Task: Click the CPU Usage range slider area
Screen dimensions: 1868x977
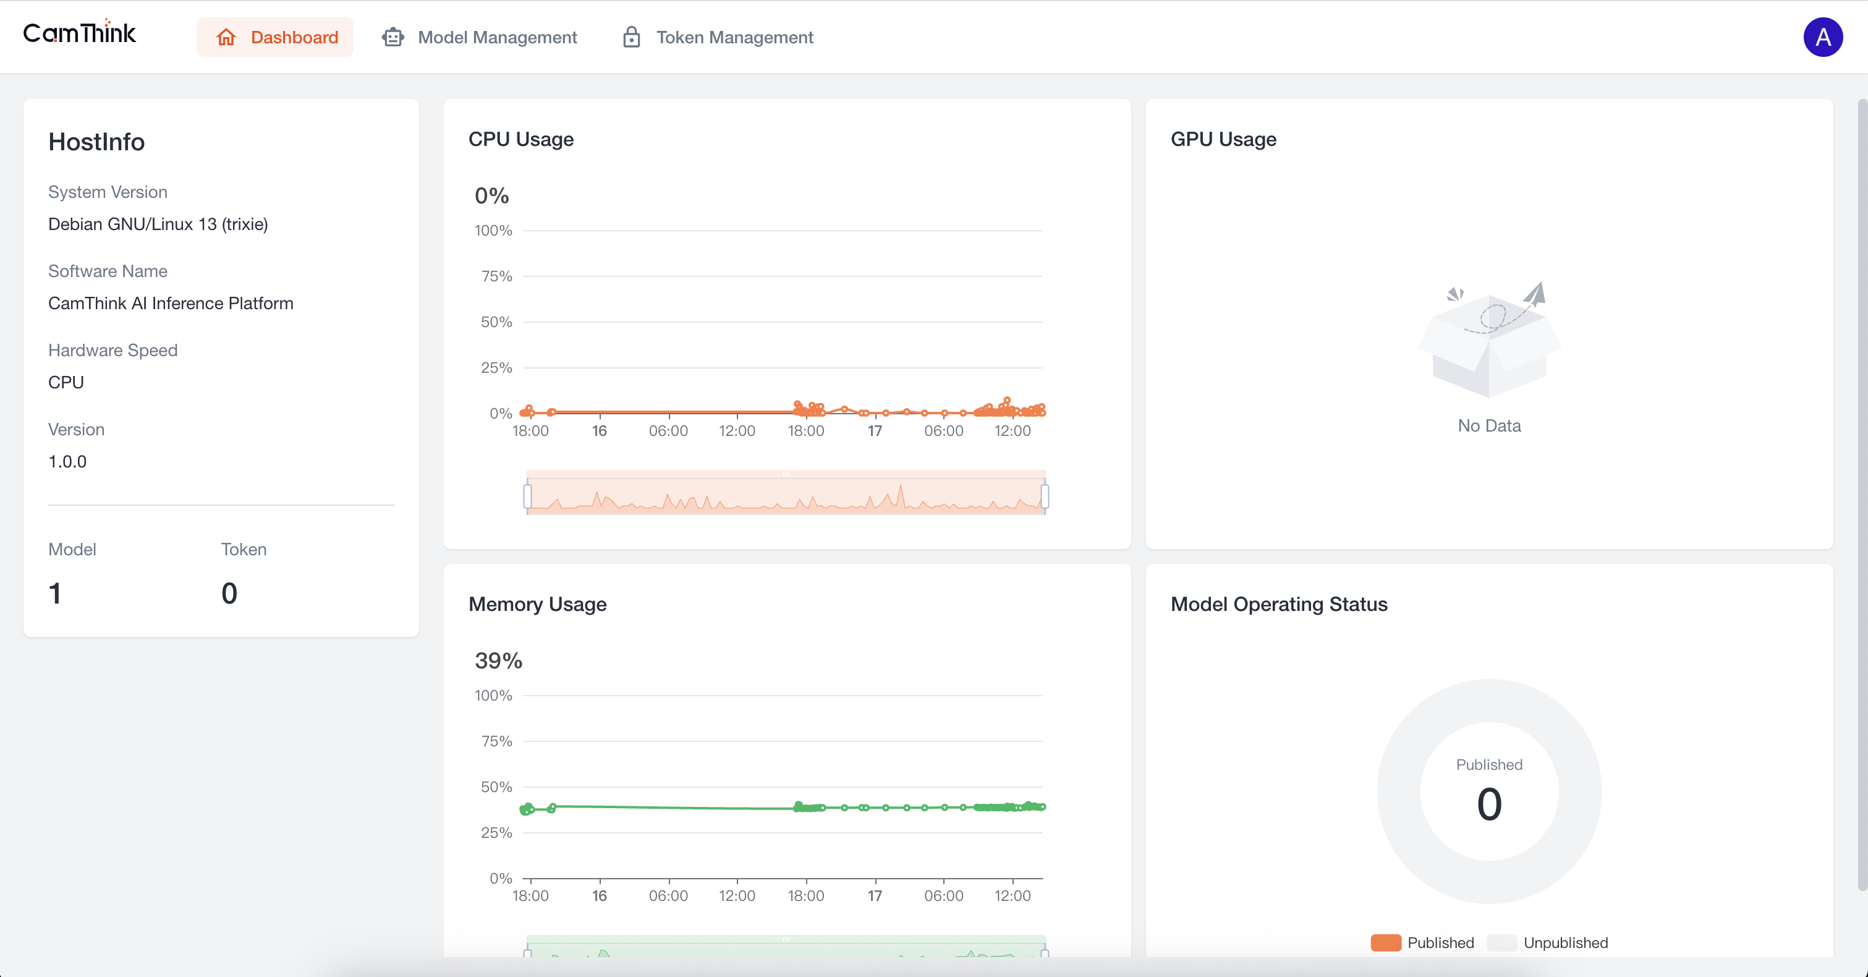Action: pyautogui.click(x=786, y=496)
